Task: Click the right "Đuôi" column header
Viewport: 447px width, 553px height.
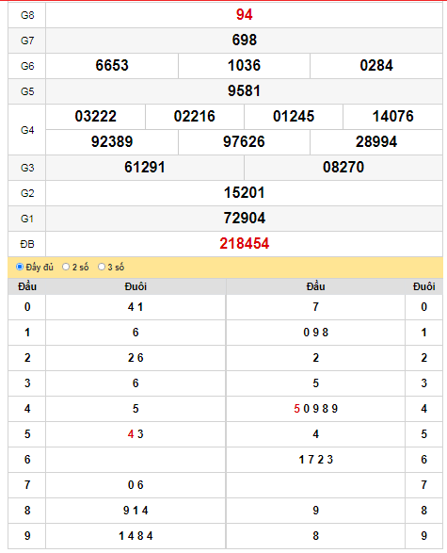Action: (423, 286)
